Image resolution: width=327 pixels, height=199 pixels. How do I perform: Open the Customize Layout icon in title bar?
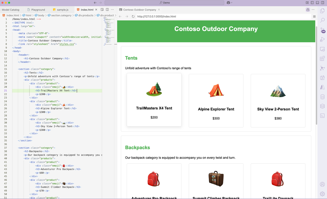[x=307, y=3]
